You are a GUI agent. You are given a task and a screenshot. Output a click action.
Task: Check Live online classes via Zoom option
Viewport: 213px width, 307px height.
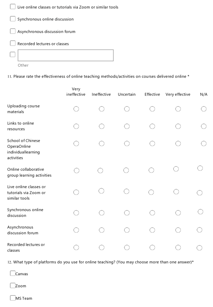(13, 6)
